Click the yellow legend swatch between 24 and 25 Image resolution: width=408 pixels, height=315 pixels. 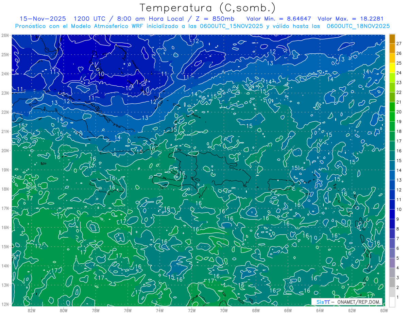click(392, 68)
